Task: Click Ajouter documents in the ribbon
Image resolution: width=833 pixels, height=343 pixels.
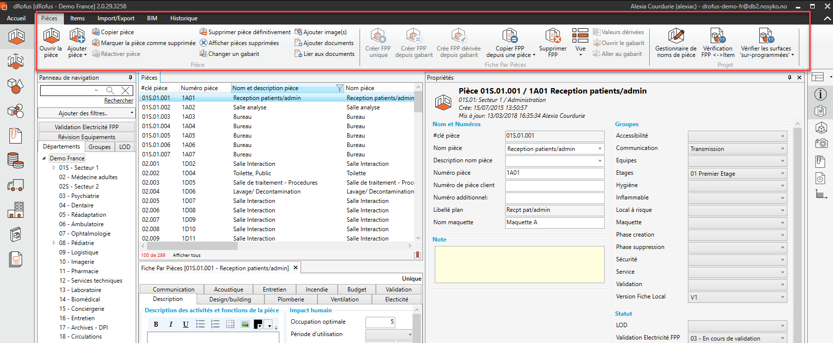Action: 324,43
